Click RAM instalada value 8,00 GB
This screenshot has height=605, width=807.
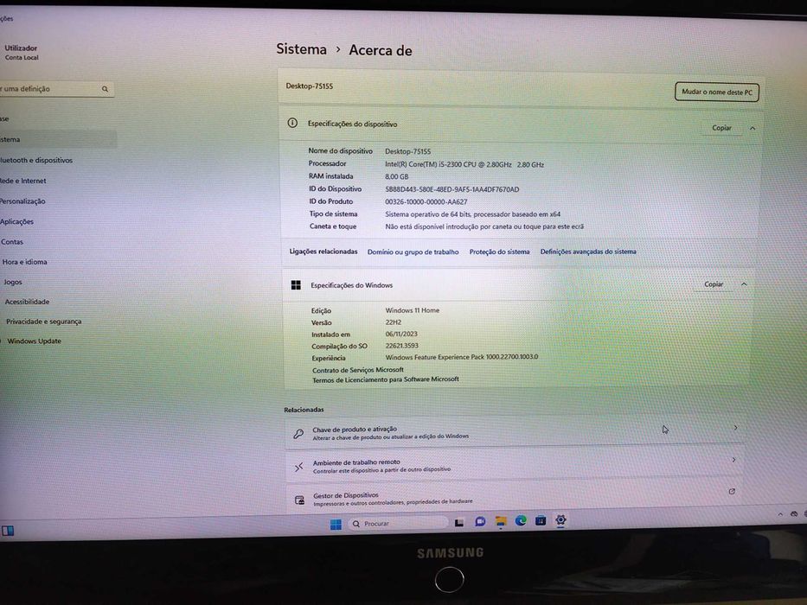(x=396, y=176)
